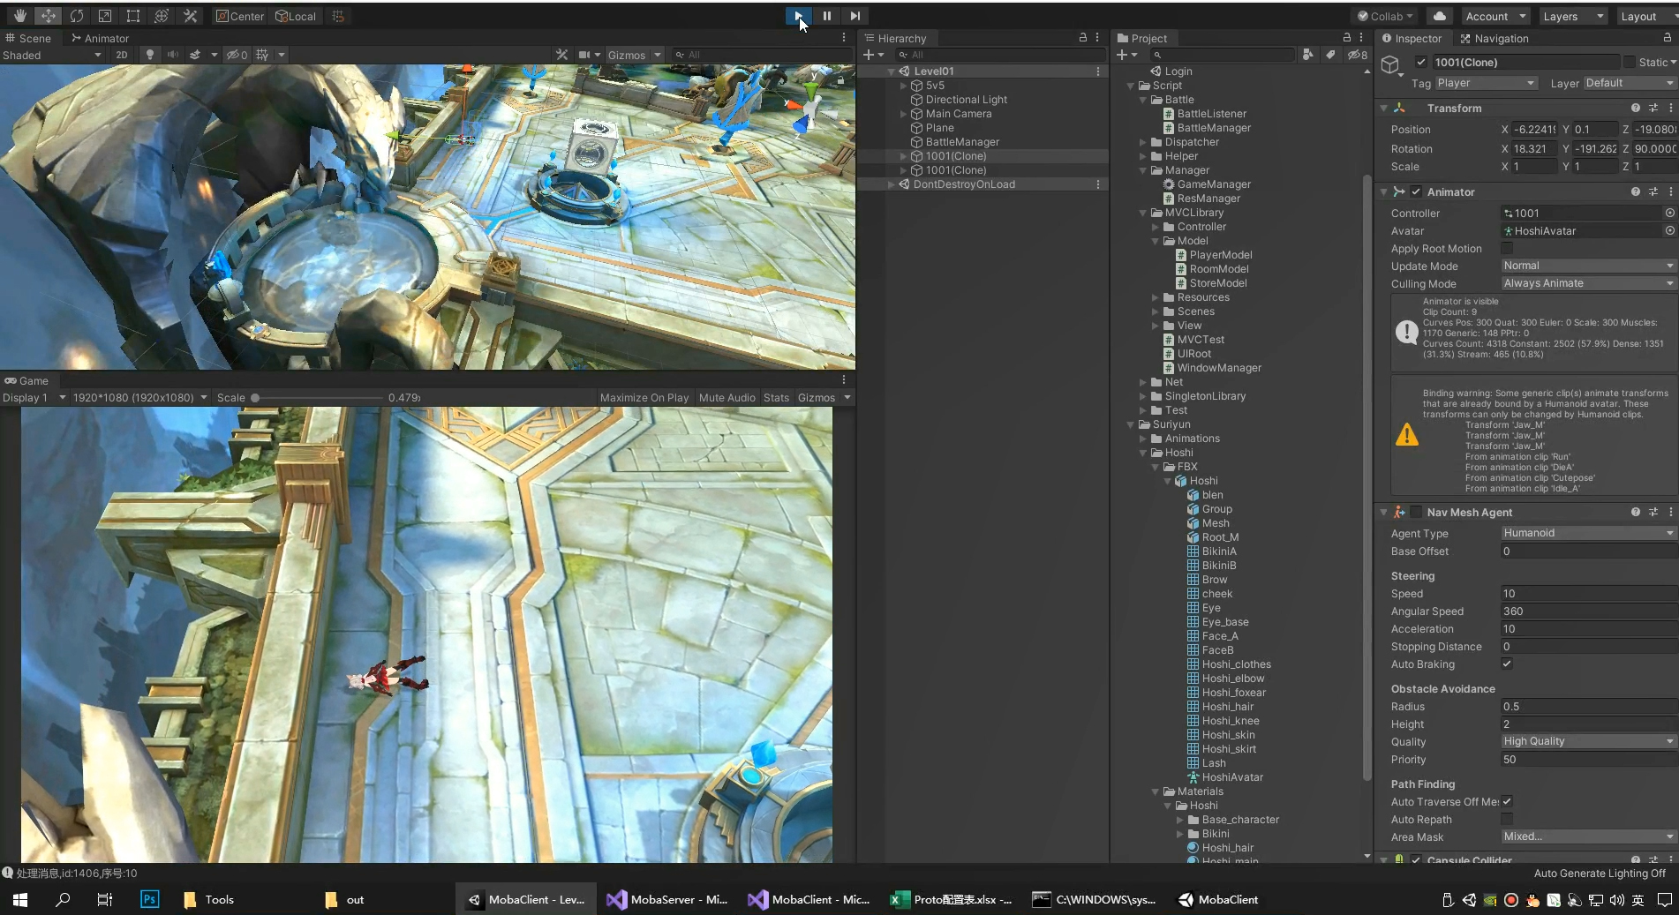The height and width of the screenshot is (915, 1679).
Task: Open the Layers menu
Action: point(1573,16)
